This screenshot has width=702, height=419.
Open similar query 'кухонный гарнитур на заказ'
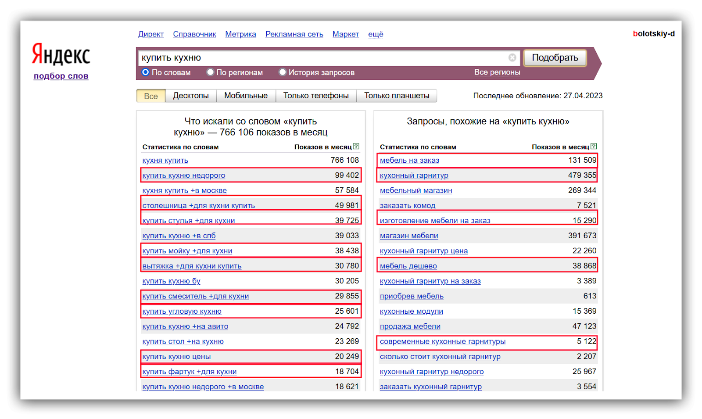click(x=430, y=281)
